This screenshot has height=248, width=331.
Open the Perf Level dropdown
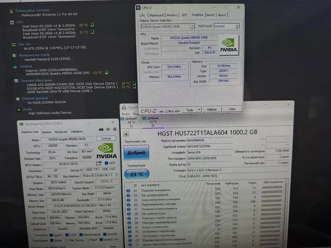237,26
